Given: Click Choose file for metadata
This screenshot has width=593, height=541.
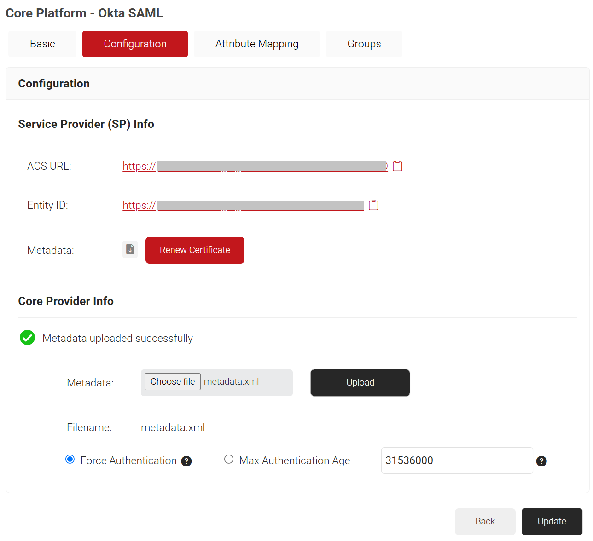Looking at the screenshot, I should (173, 381).
